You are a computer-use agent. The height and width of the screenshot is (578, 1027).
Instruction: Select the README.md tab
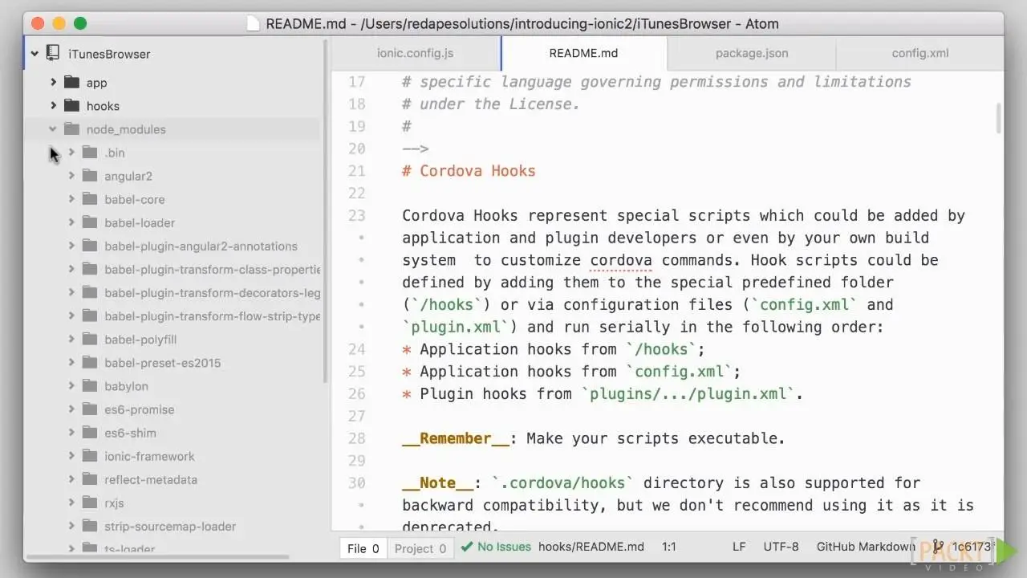(x=583, y=53)
